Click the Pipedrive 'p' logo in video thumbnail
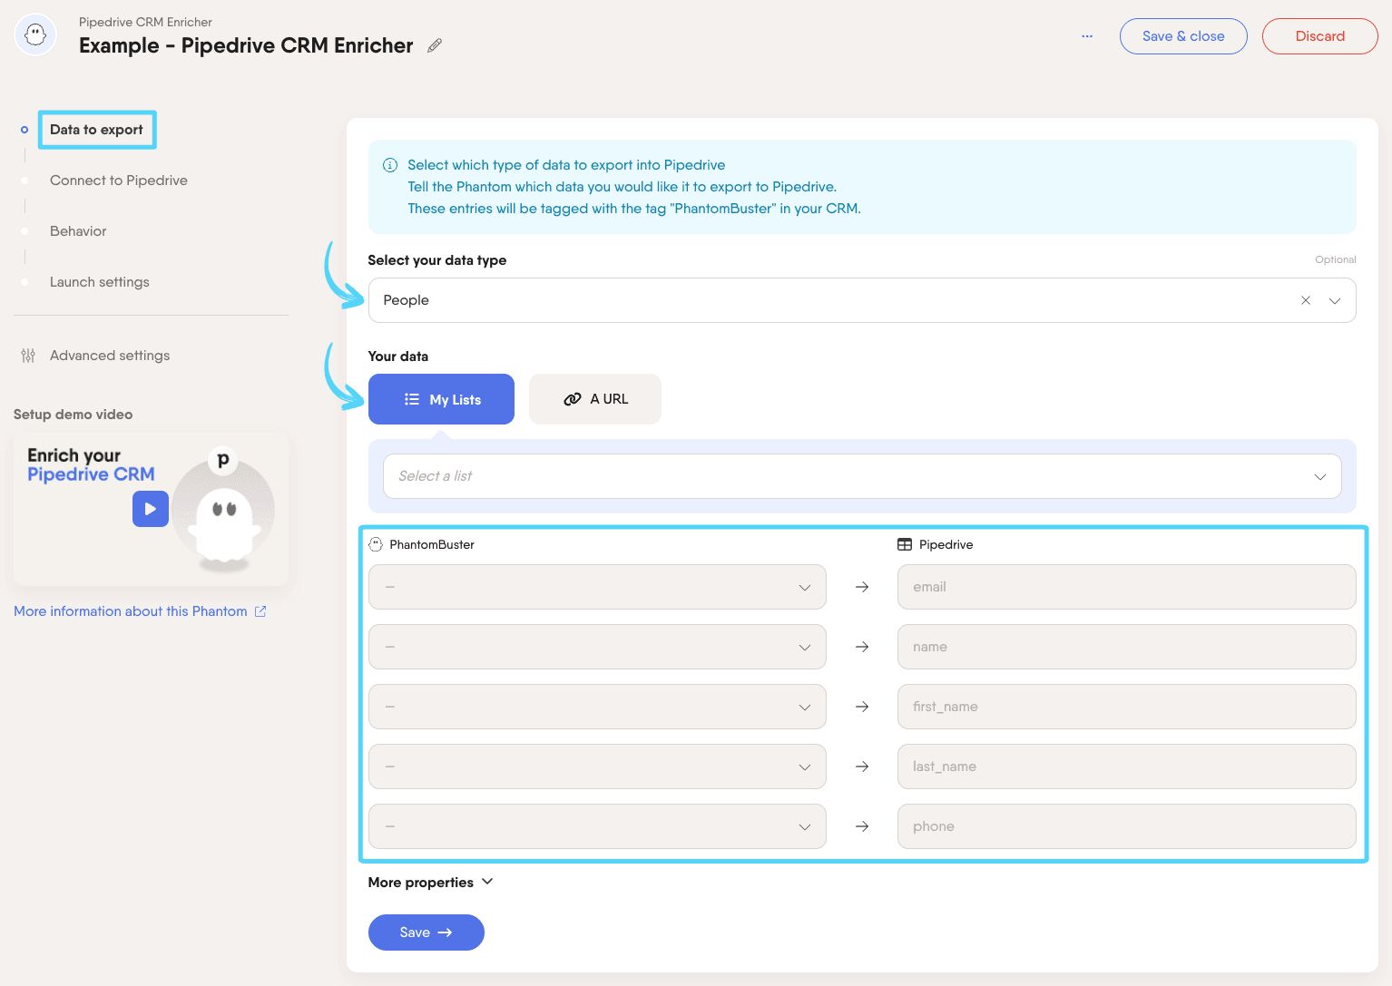The height and width of the screenshot is (986, 1392). (223, 460)
